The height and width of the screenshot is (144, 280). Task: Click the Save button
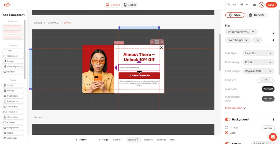pos(271,5)
